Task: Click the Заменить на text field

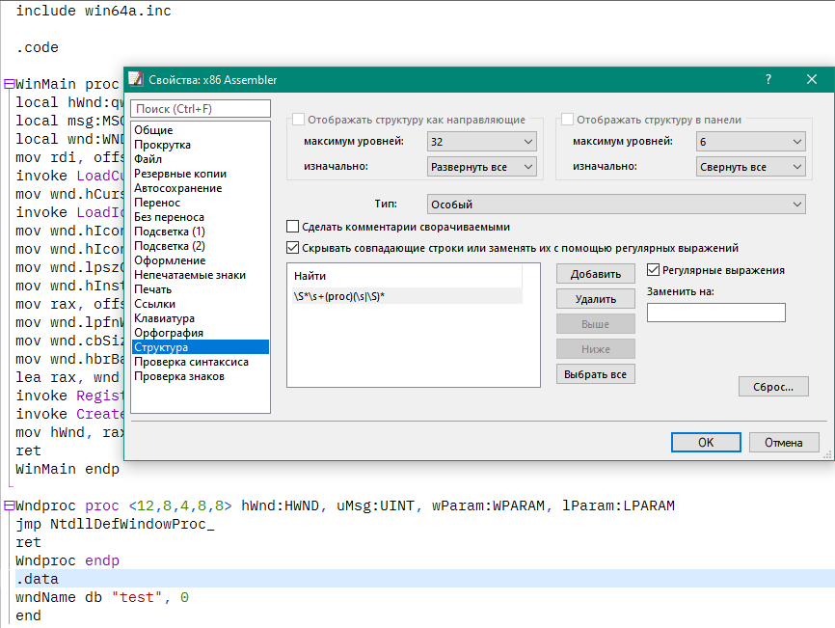Action: [x=715, y=313]
